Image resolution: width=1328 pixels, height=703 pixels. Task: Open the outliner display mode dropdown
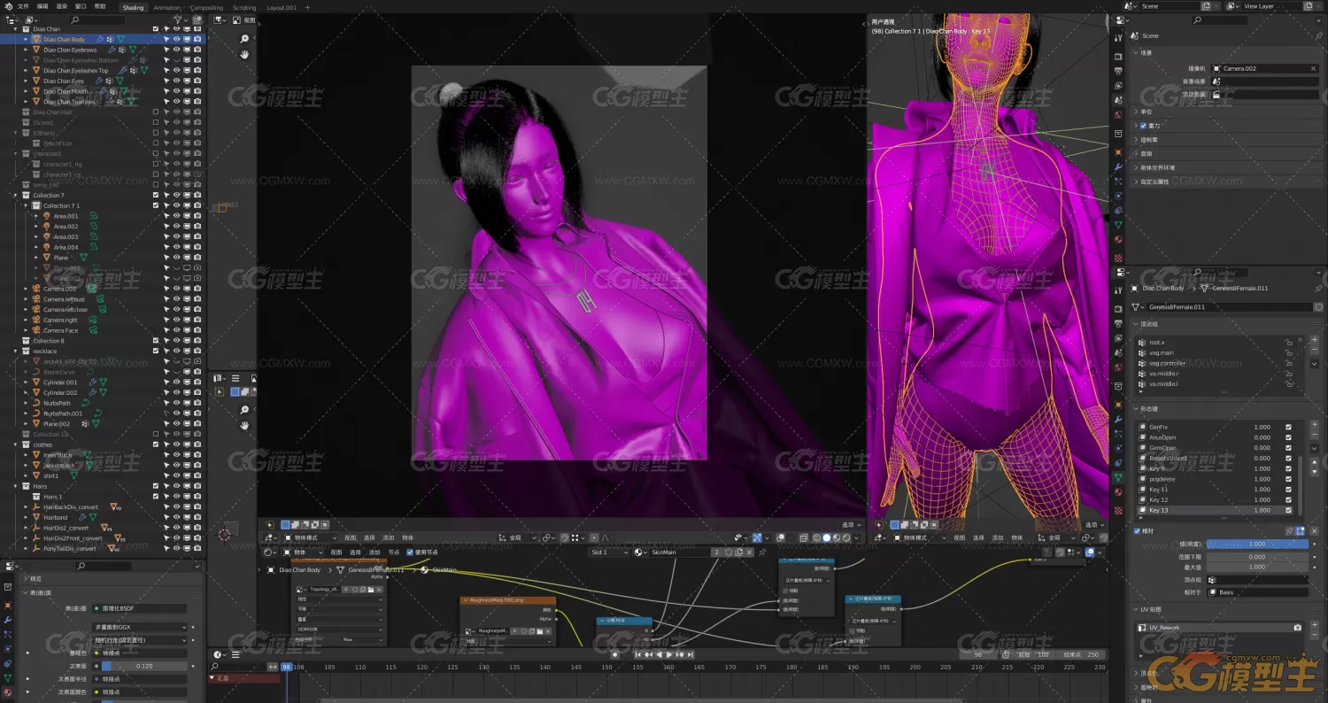(x=33, y=19)
